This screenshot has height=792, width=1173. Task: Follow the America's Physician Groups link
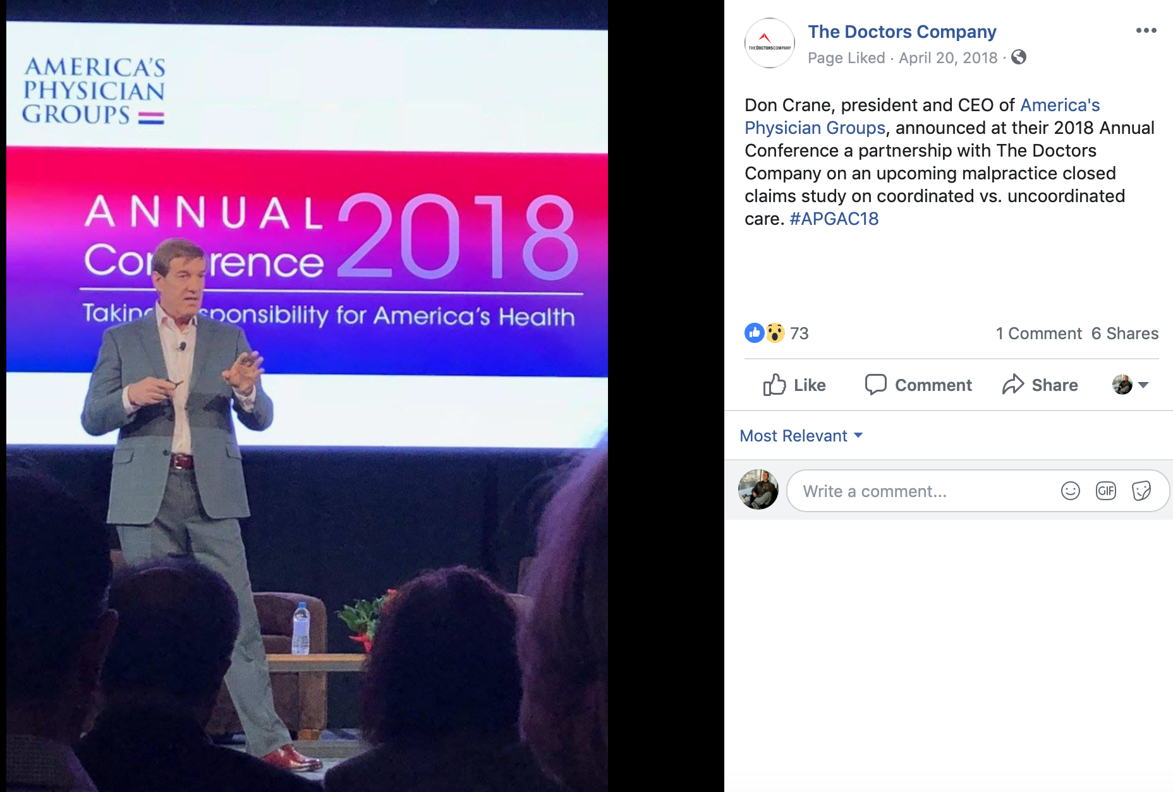coord(922,116)
